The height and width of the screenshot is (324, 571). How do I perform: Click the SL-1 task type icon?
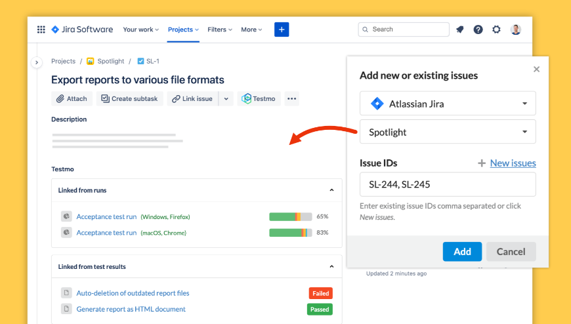pyautogui.click(x=140, y=61)
